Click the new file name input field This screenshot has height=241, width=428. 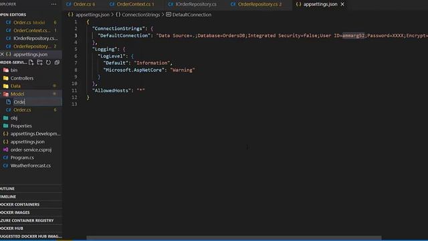[x=37, y=102]
